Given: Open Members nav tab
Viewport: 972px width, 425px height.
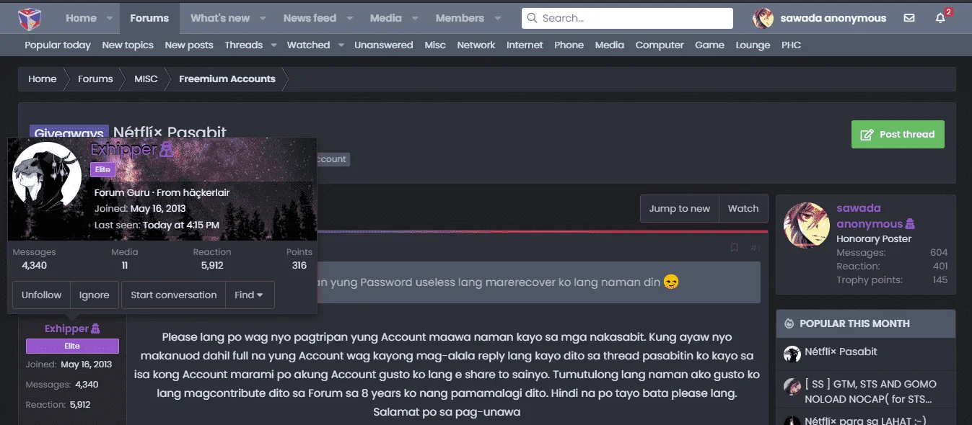Looking at the screenshot, I should [x=460, y=18].
